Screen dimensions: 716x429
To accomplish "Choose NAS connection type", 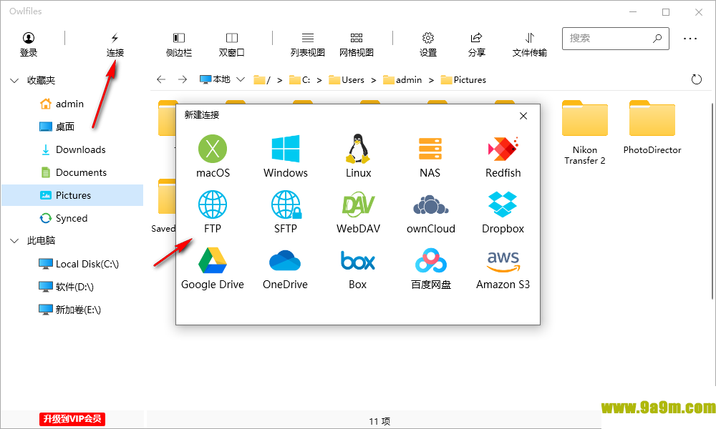I will click(430, 157).
